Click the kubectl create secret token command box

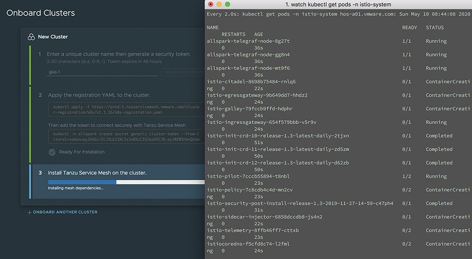coord(126,136)
